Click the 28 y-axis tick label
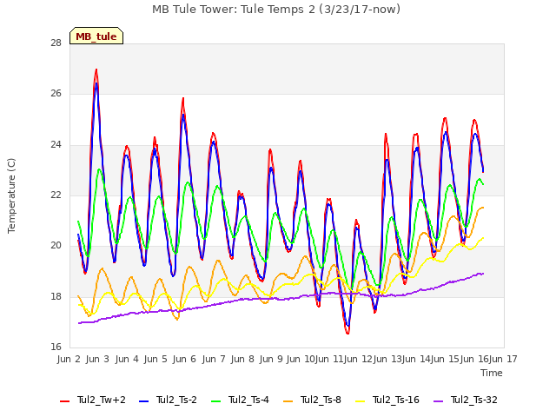This screenshot has height=417, width=556. (56, 43)
